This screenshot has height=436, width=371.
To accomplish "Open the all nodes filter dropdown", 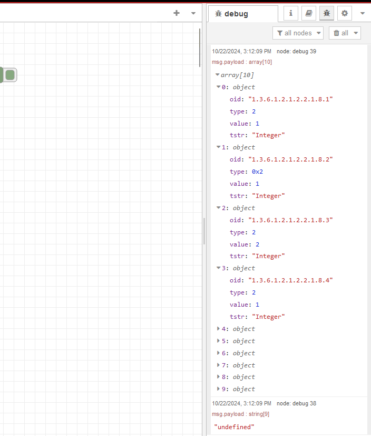I will click(x=298, y=33).
